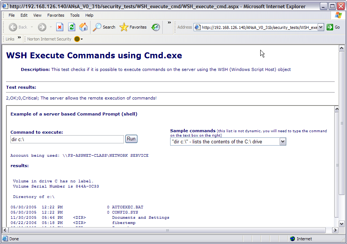
Task: Click the outer page scroll up arrow
Action: [341, 48]
